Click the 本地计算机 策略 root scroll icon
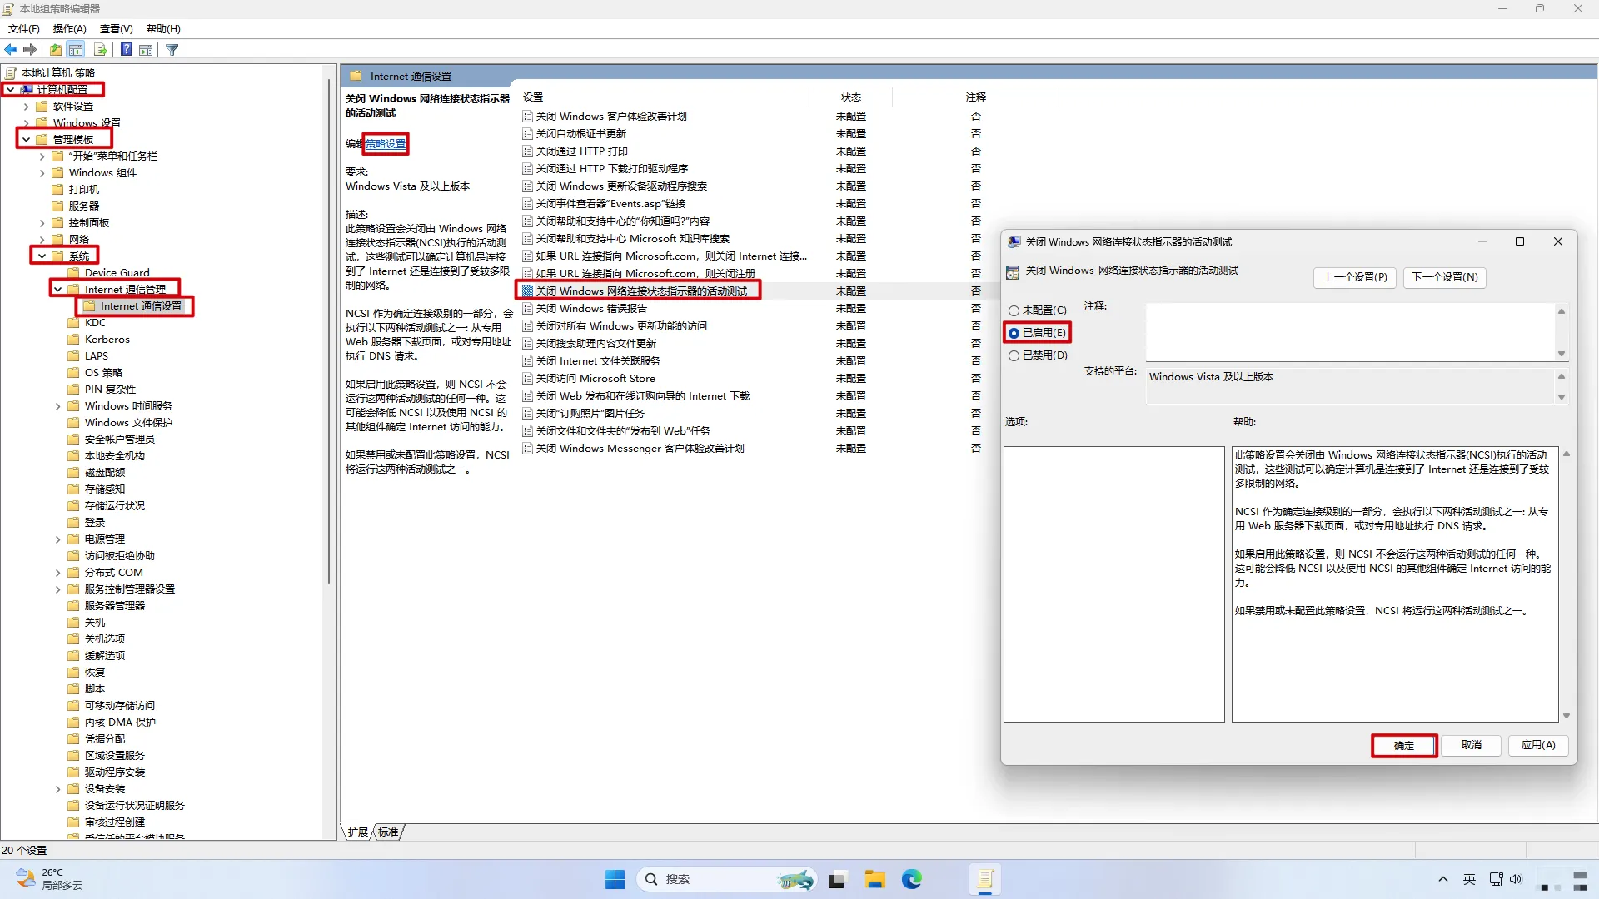The height and width of the screenshot is (899, 1599). 11,73
